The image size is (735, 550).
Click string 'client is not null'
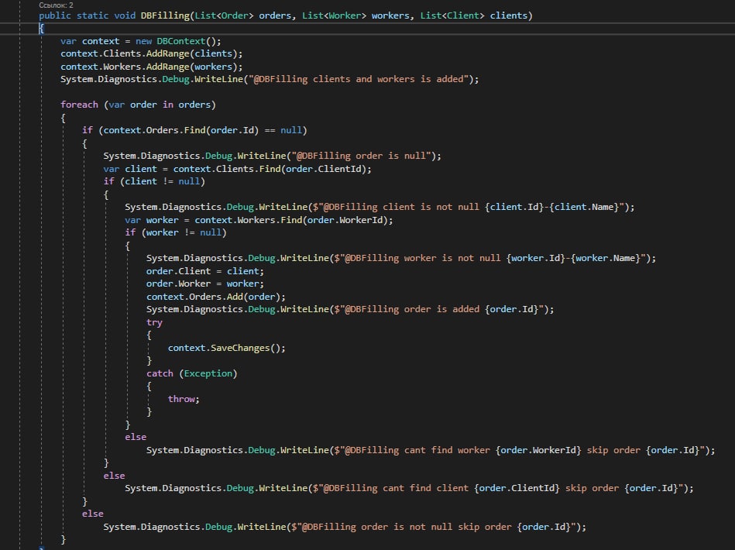[x=431, y=207]
